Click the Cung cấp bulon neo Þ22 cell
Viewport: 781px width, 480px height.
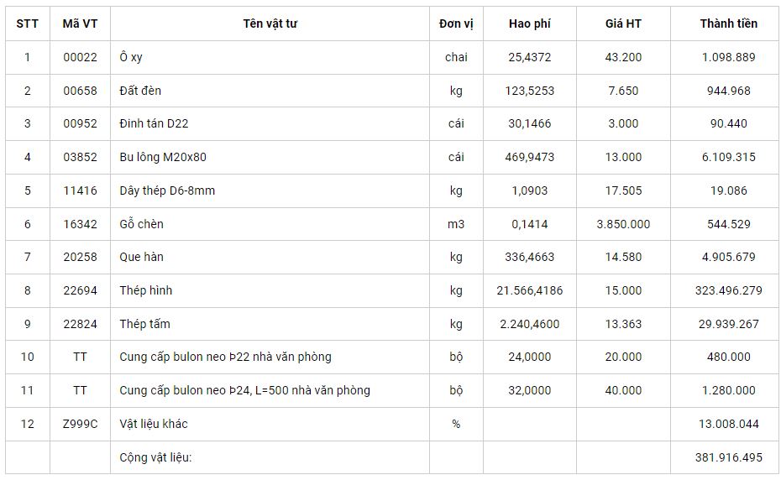(225, 357)
